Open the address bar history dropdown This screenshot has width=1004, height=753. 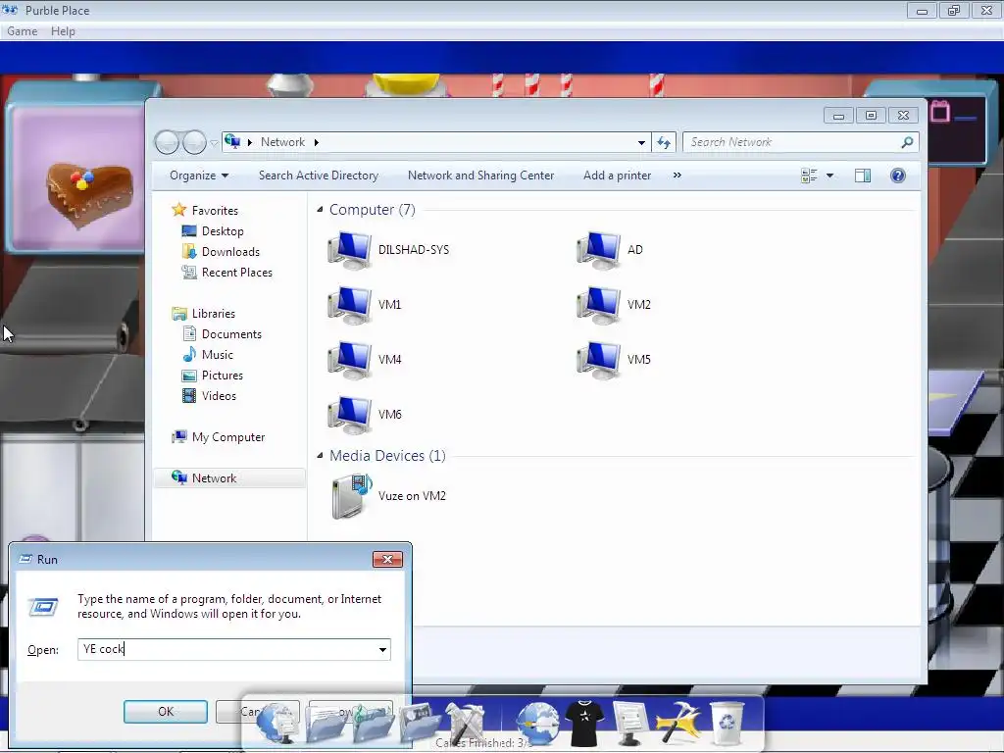pyautogui.click(x=641, y=142)
